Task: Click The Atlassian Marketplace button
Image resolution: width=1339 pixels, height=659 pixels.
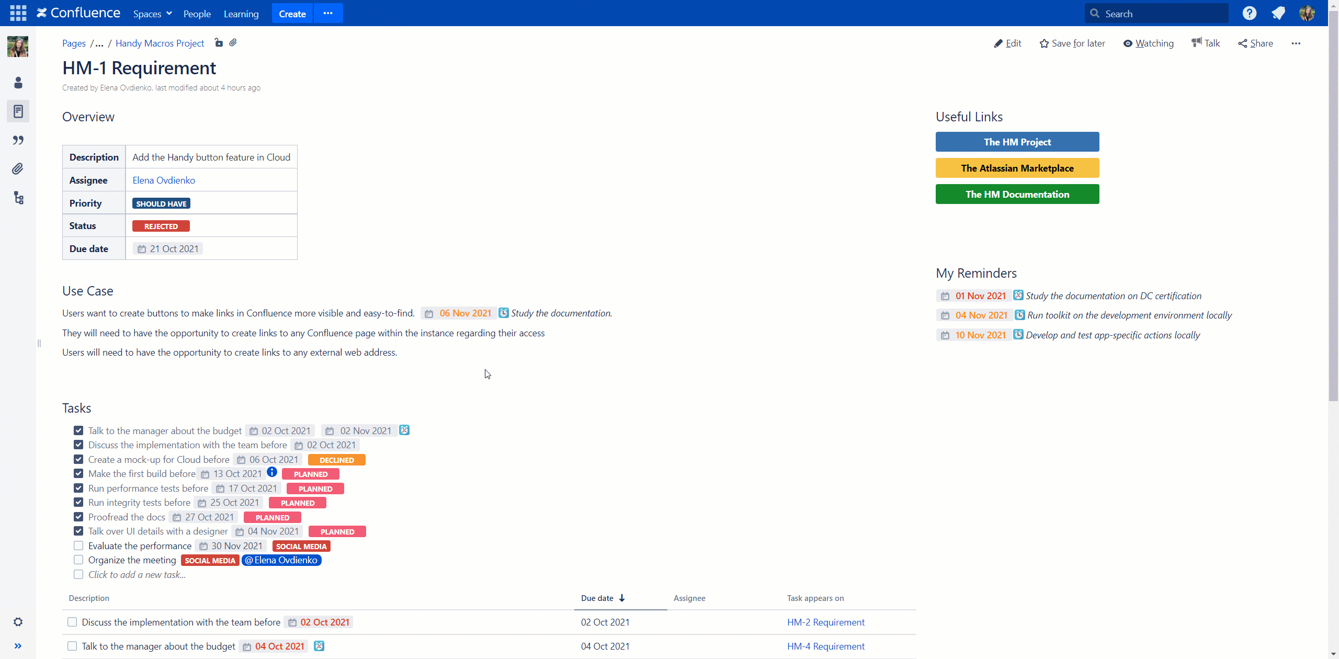Action: click(x=1017, y=168)
